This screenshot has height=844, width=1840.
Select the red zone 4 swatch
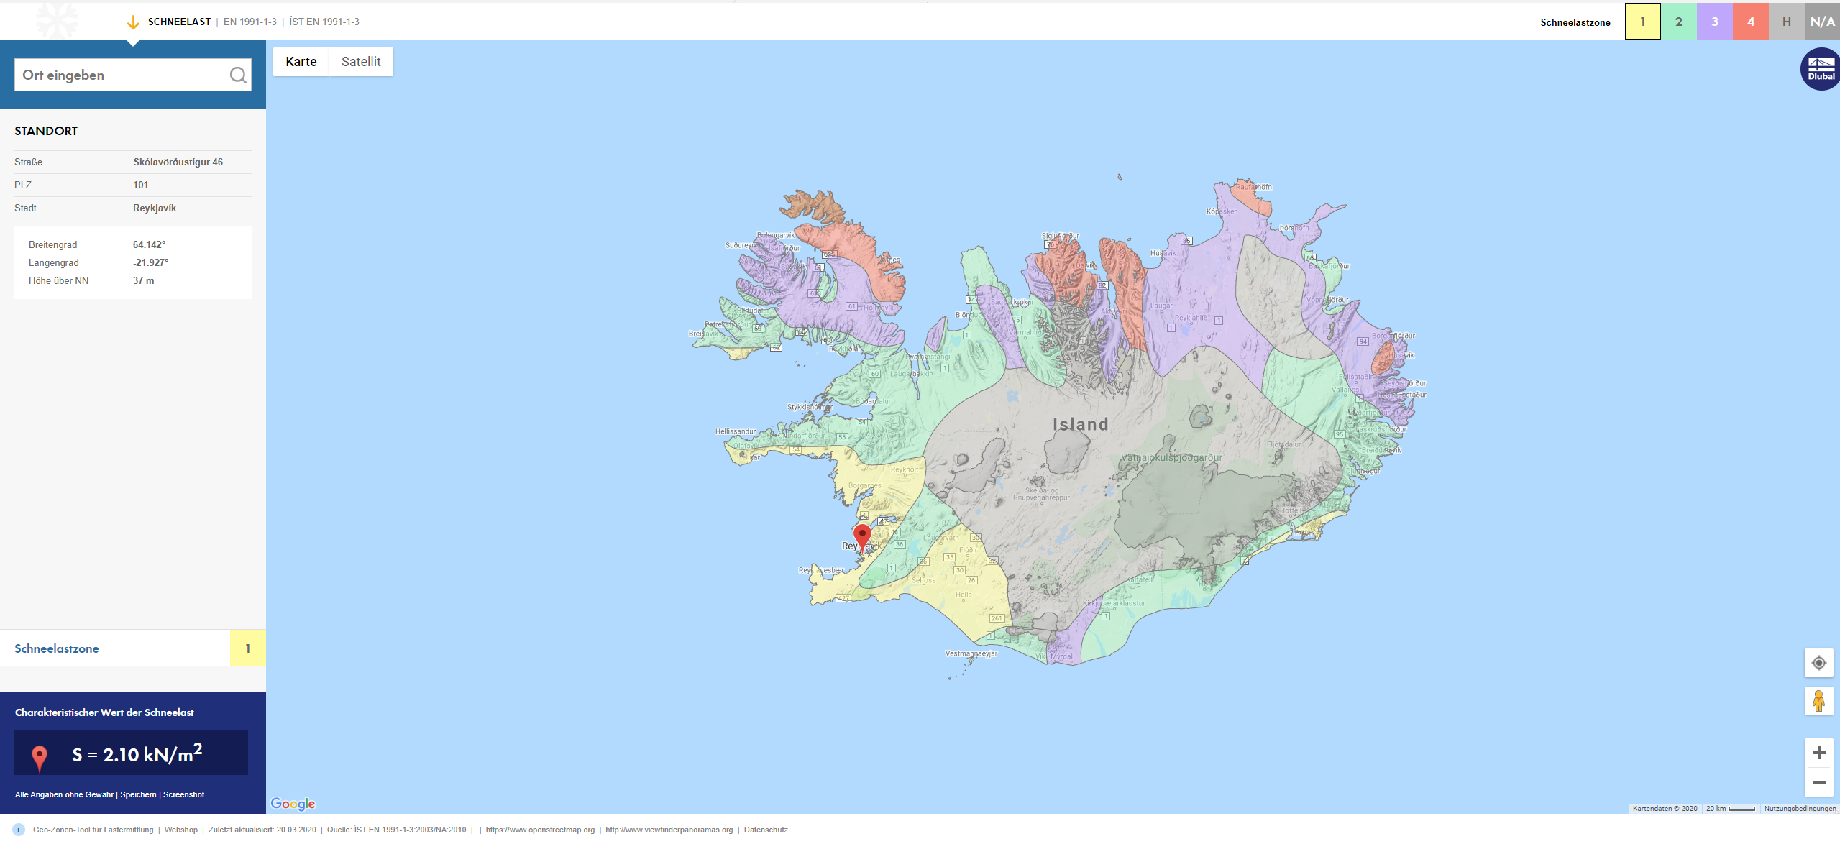tap(1750, 21)
